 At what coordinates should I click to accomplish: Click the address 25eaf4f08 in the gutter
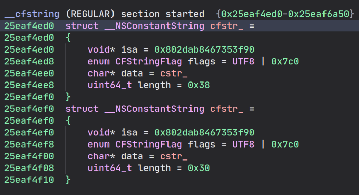pos(29,168)
